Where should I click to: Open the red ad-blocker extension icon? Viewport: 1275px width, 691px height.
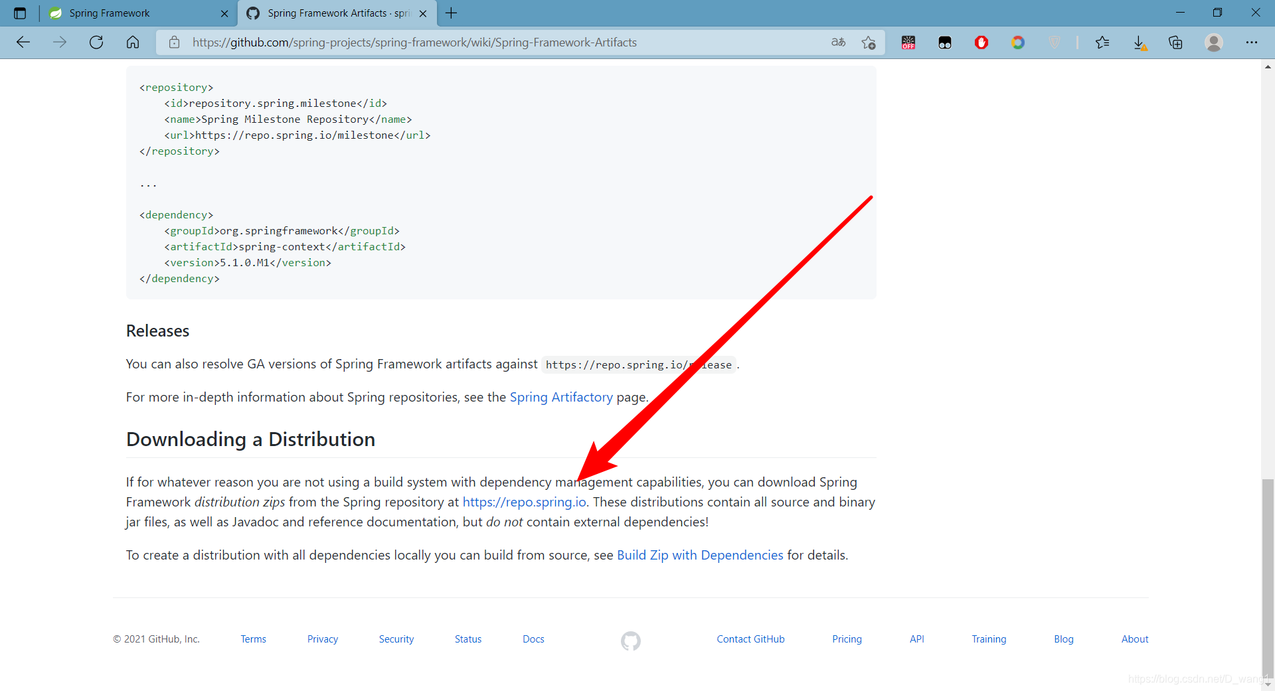(981, 42)
